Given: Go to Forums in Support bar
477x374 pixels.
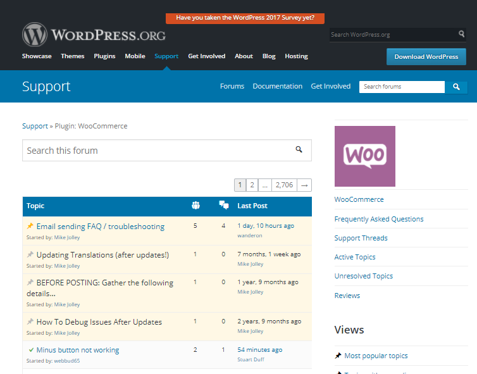Looking at the screenshot, I should tap(232, 87).
